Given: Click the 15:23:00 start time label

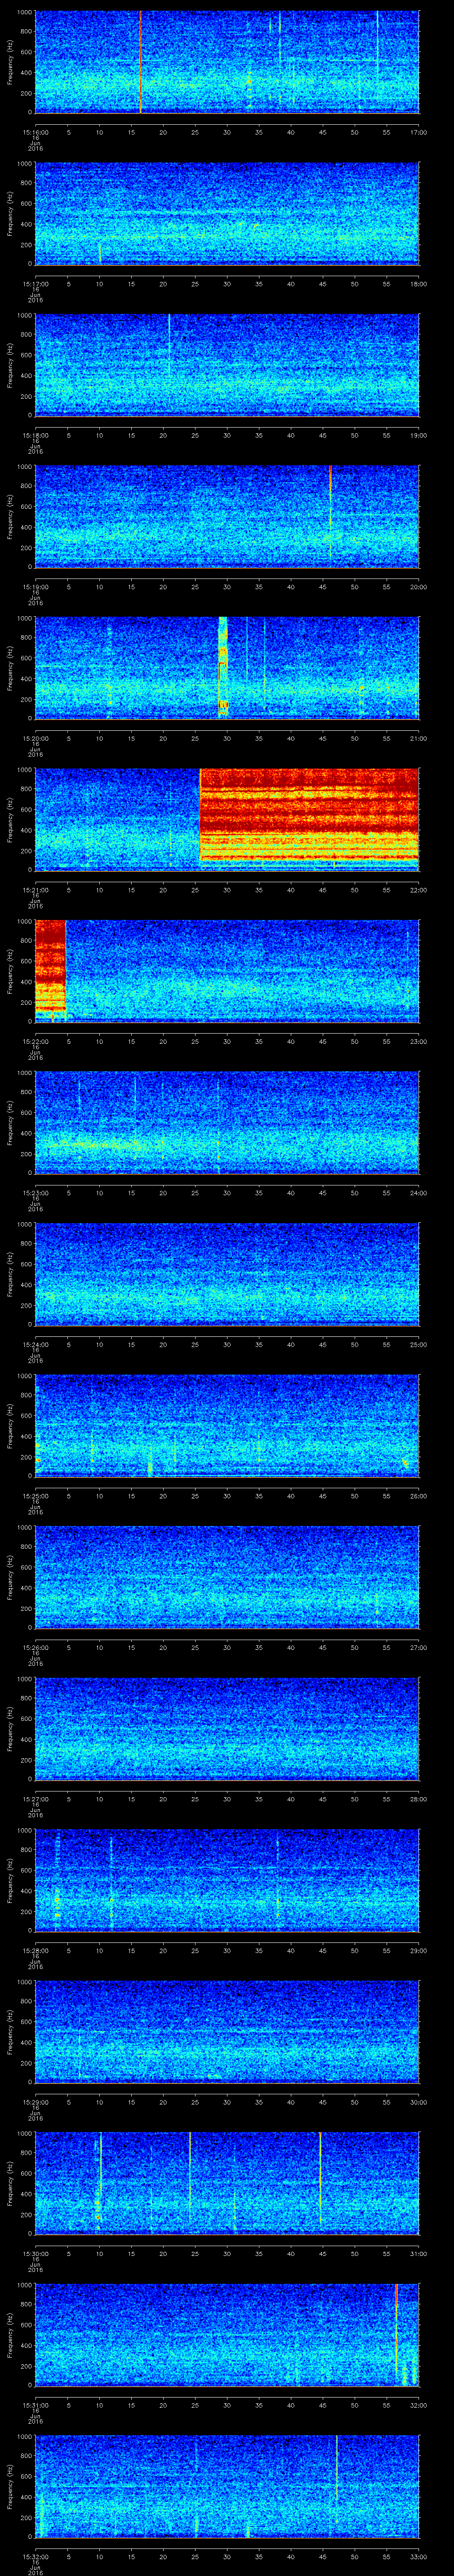Looking at the screenshot, I should pos(36,1192).
